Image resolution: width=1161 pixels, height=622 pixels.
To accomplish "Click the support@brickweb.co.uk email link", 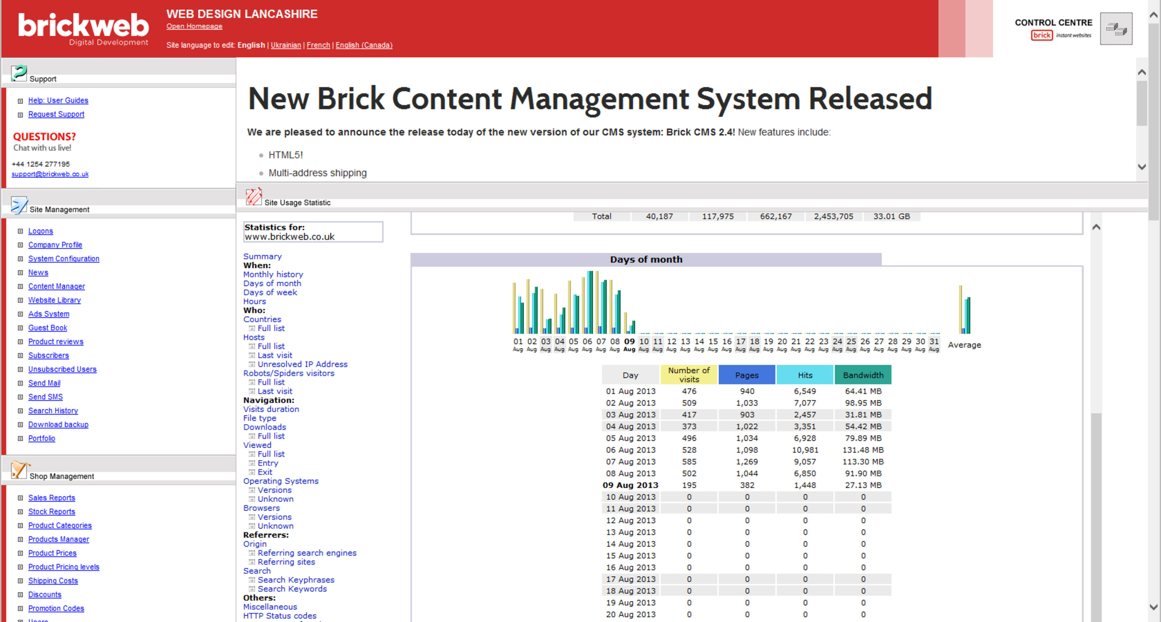I will (50, 174).
